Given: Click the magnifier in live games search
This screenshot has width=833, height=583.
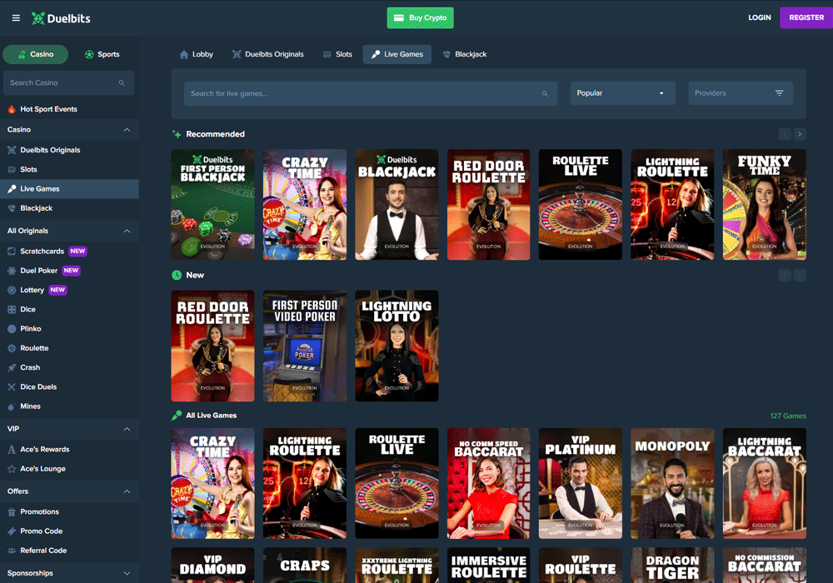Looking at the screenshot, I should tap(545, 93).
